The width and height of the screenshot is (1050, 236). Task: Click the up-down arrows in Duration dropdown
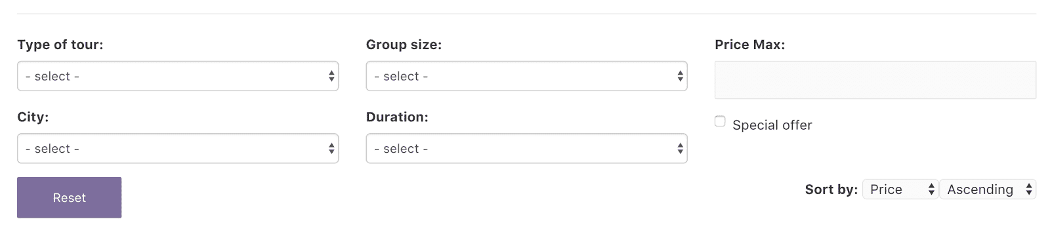680,149
